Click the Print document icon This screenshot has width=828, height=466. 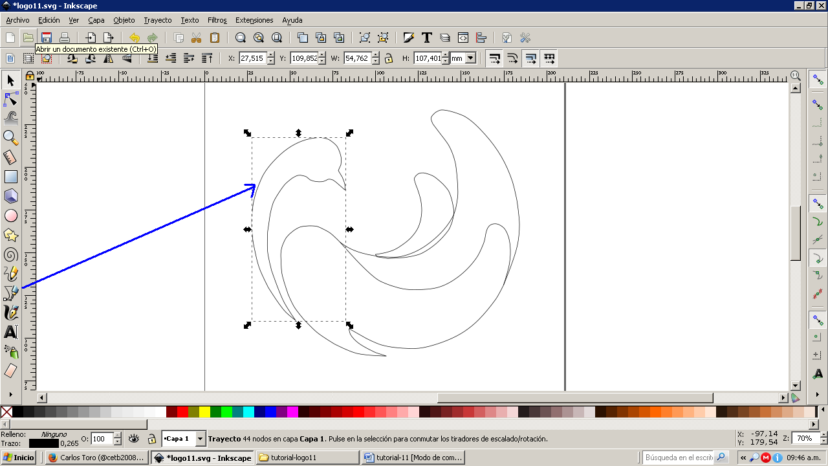pos(64,38)
